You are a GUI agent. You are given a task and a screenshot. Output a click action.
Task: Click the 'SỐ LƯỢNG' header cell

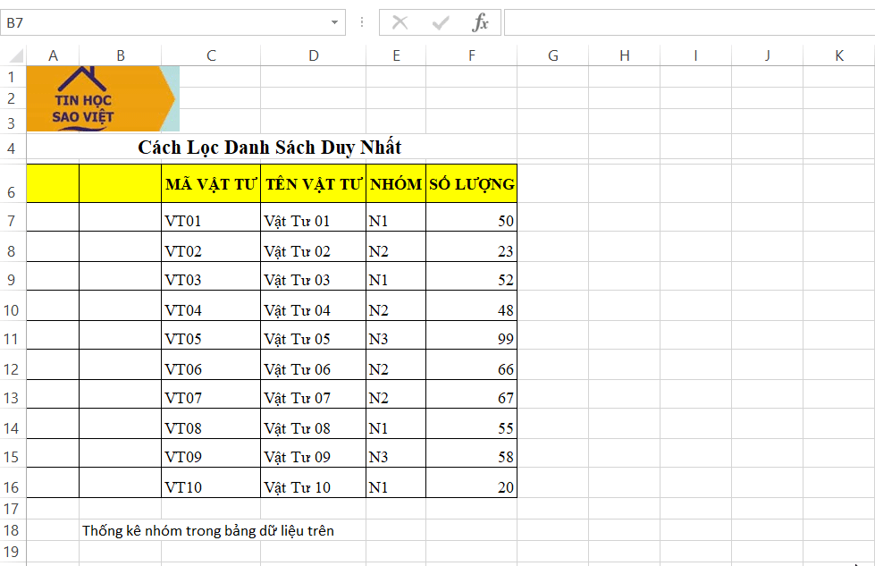click(x=472, y=183)
